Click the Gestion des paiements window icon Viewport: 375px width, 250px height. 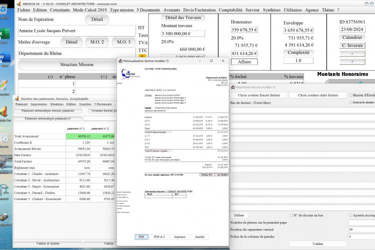(16, 98)
